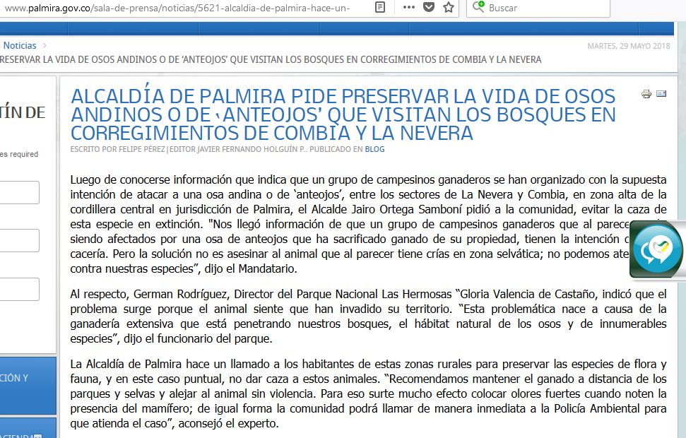Click the date Martes, 29 Mayo 2018
Image resolution: width=686 pixels, height=438 pixels.
[628, 46]
